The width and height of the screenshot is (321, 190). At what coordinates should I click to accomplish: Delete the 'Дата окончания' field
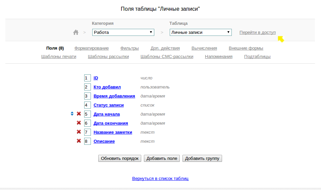point(79,123)
